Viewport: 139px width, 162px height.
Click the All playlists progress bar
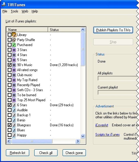(x=118, y=78)
